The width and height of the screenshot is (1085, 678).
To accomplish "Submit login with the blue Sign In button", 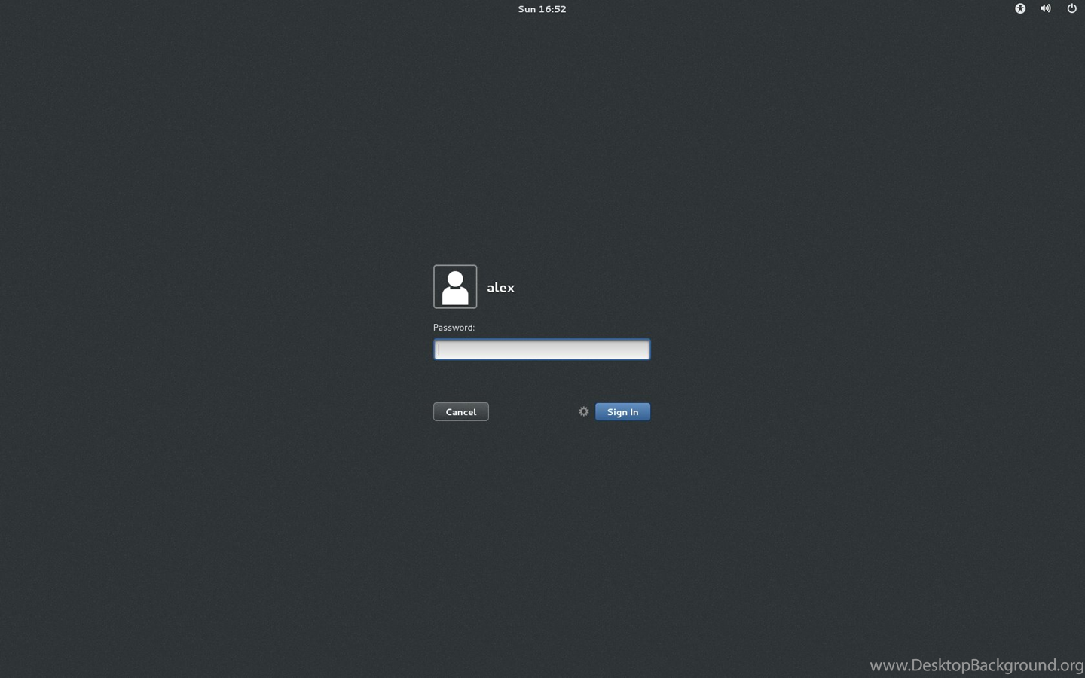I will click(622, 411).
